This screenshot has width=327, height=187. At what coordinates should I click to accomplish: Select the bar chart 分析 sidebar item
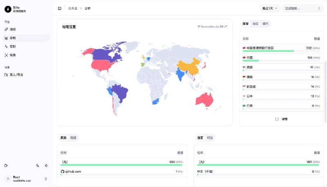pos(26,38)
